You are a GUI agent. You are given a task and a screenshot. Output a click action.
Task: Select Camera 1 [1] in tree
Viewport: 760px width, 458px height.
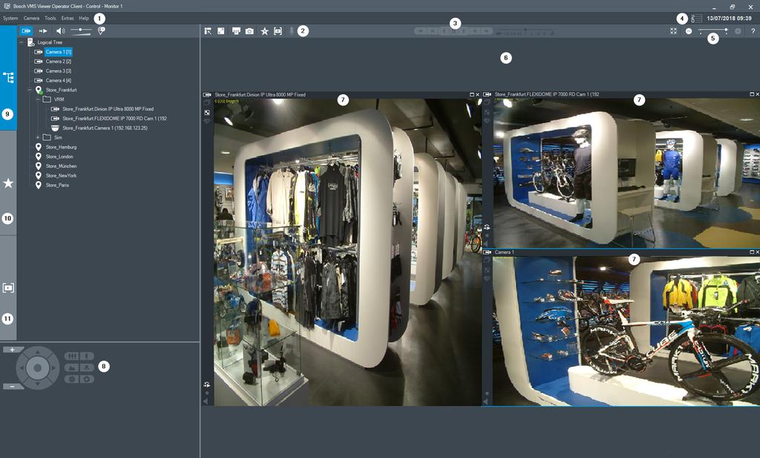[x=59, y=52]
